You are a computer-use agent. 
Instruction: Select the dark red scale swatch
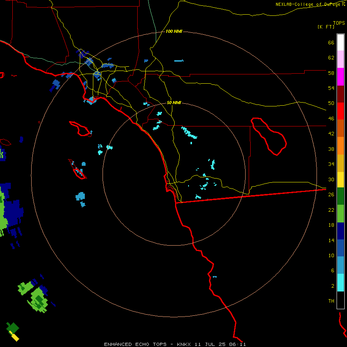tap(340, 94)
